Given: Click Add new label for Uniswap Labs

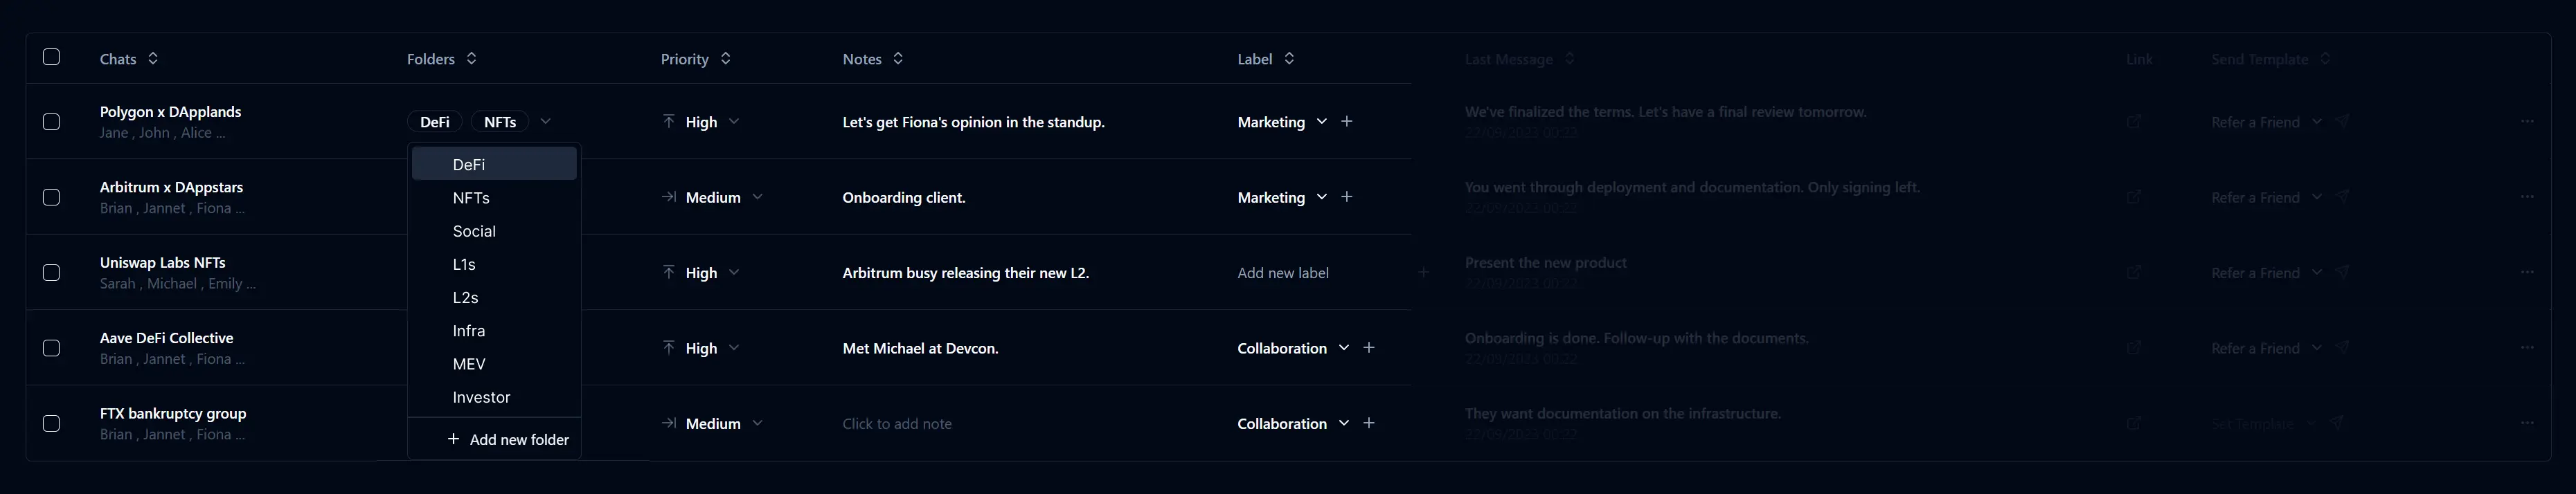Looking at the screenshot, I should 1283,273.
